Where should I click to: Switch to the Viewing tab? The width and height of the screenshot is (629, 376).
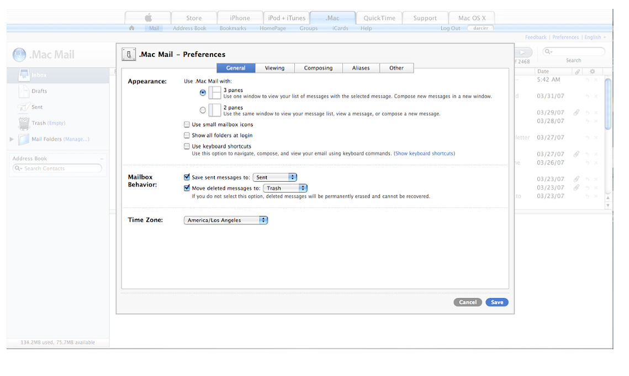275,68
